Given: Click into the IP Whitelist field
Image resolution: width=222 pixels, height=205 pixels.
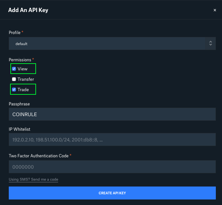Looking at the screenshot, I should coord(112,139).
